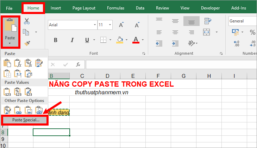Decrease font size with small A
This screenshot has height=148, width=257.
[x=137, y=25]
